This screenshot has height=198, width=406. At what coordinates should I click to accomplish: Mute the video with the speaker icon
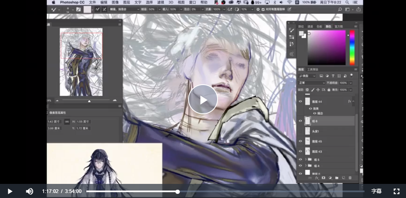(29, 191)
